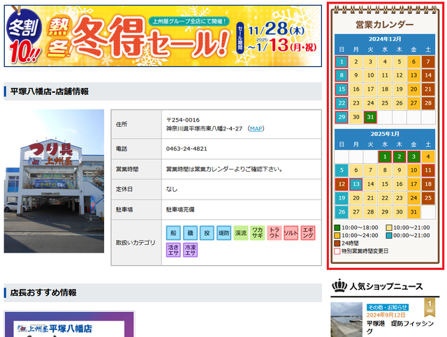Open the 冬得セール winter sale banner
This screenshot has height=337, width=447.
163,36
